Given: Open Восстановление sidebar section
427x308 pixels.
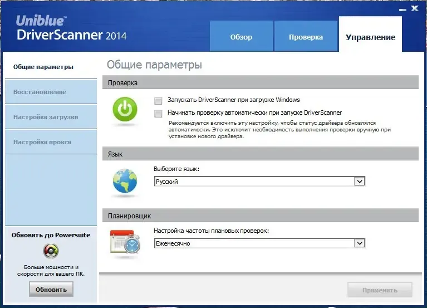Looking at the screenshot, I should (x=51, y=92).
